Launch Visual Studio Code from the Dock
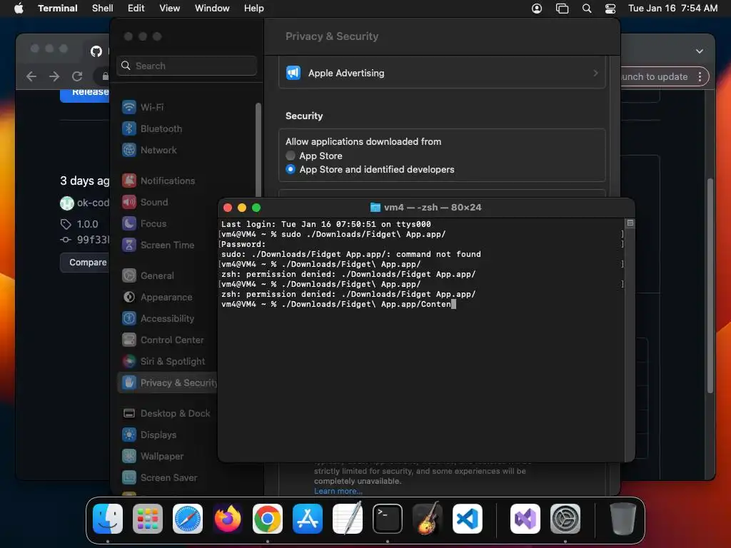 click(x=467, y=518)
